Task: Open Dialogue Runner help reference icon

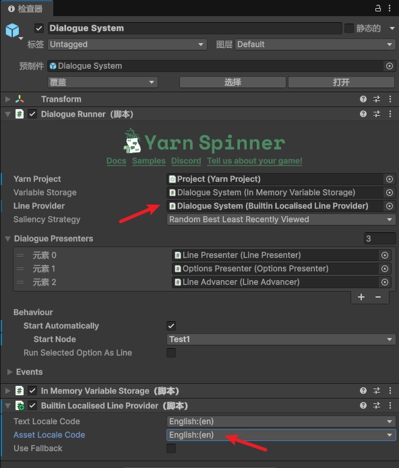Action: [363, 114]
